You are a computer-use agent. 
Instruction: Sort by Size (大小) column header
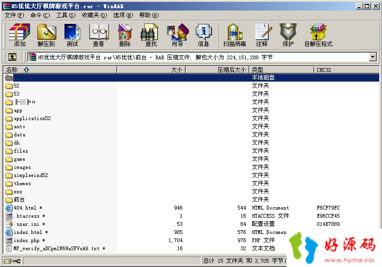click(151, 70)
